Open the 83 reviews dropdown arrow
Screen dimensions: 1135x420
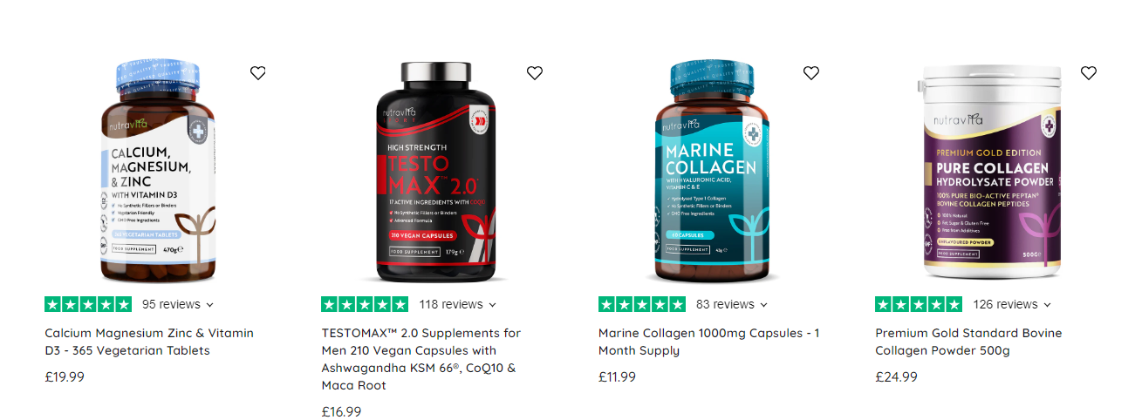pyautogui.click(x=764, y=305)
